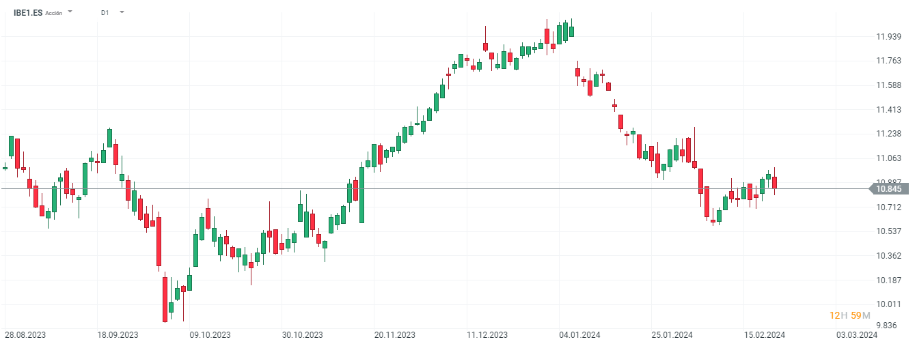
Task: Click the long red candle at chart's lowest point
Action: pos(165,299)
